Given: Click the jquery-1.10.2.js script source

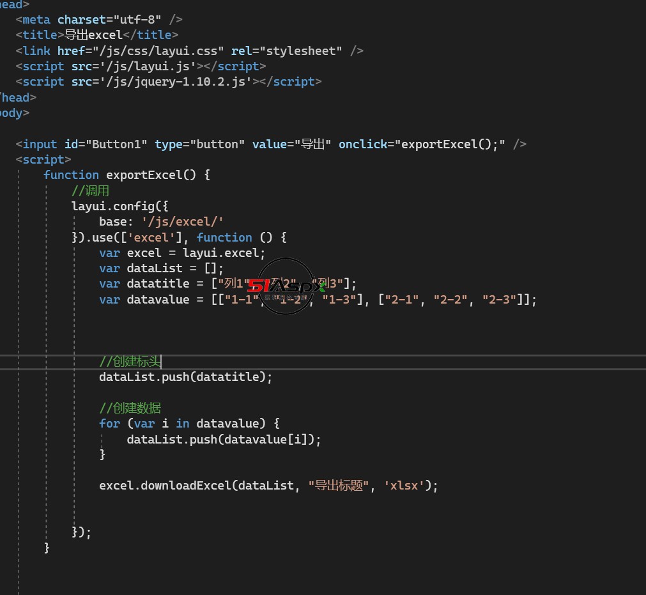Looking at the screenshot, I should click(176, 82).
